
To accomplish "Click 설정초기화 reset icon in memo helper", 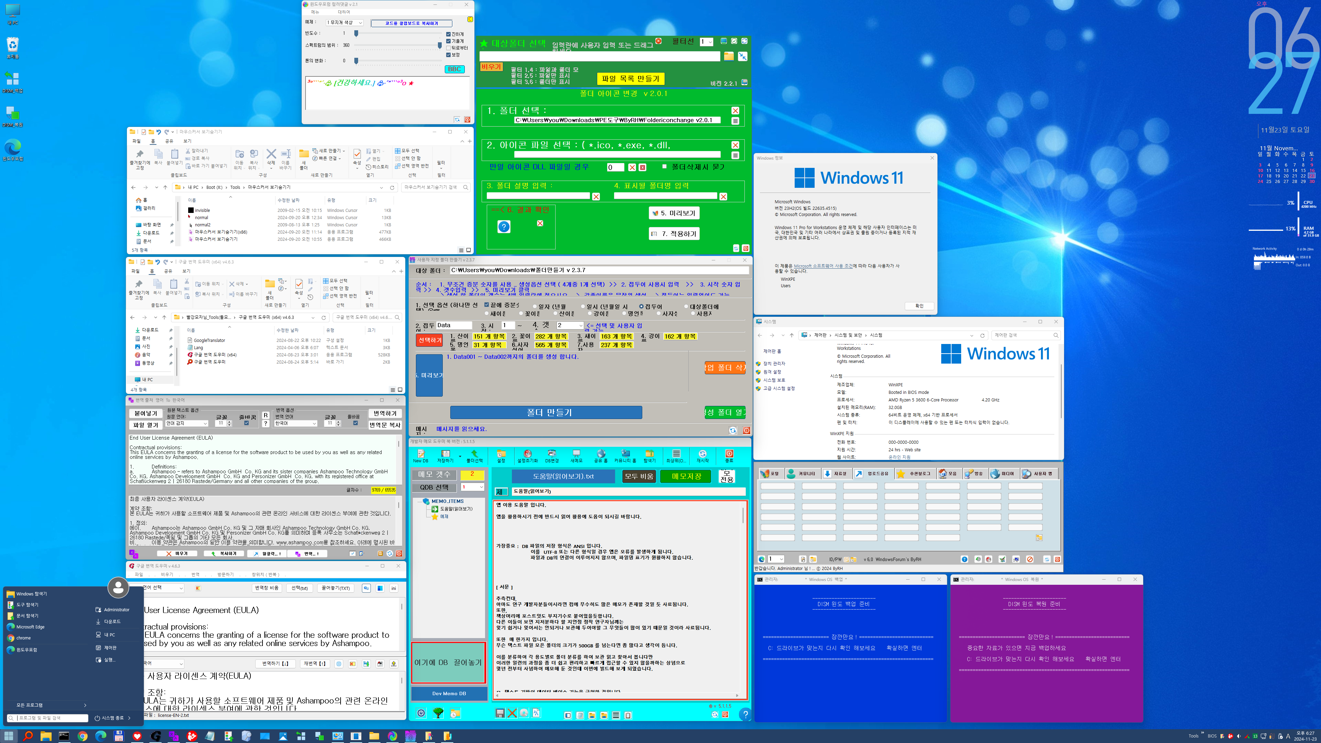I will coord(527,456).
